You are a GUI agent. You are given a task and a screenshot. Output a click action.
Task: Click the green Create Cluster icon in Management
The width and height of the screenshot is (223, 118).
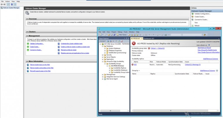coord(28,47)
